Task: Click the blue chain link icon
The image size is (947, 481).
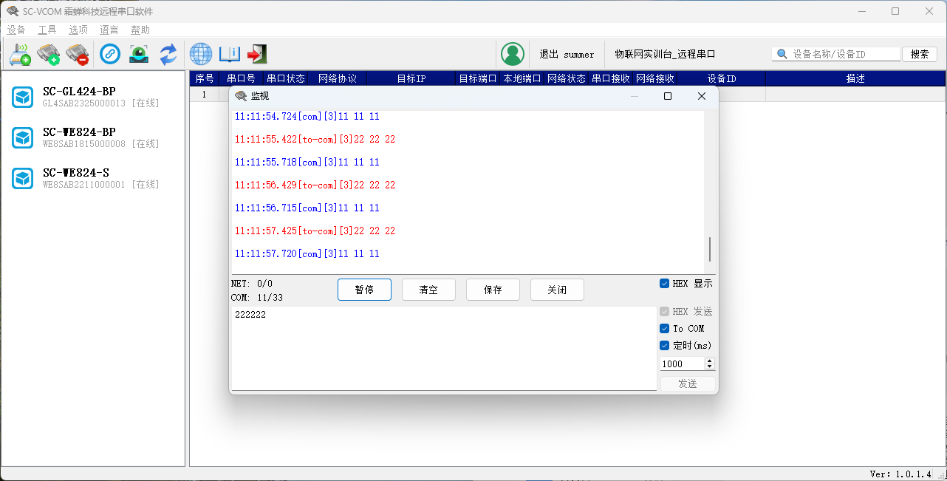Action: (x=110, y=54)
